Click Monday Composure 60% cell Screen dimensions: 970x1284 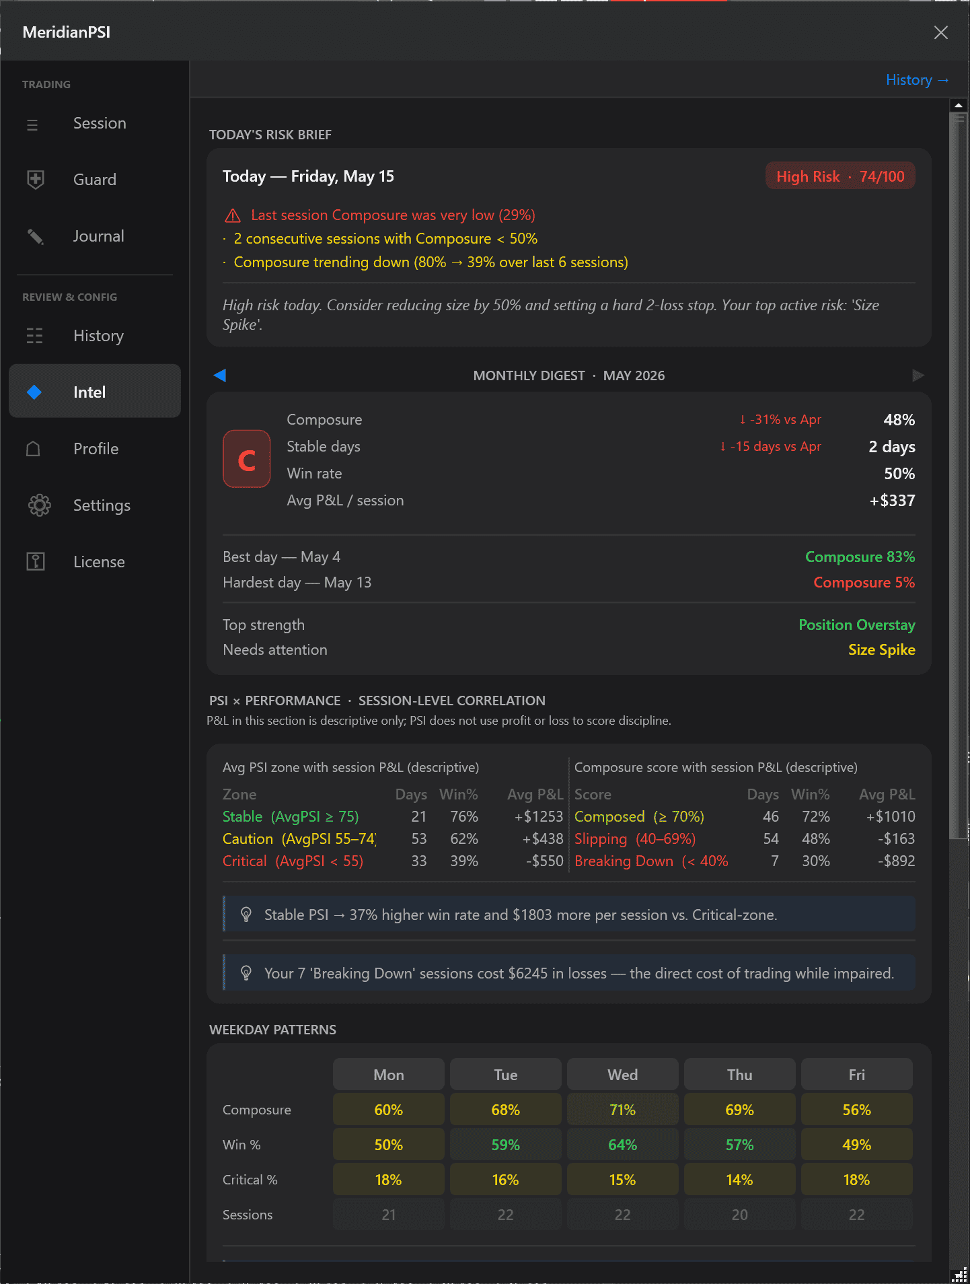[x=389, y=1110]
